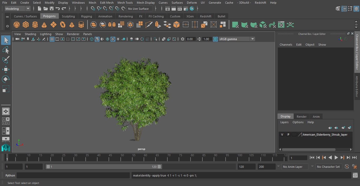Create a polygon torus from the shelf
This screenshot has width=360, height=186.
pos(63,25)
